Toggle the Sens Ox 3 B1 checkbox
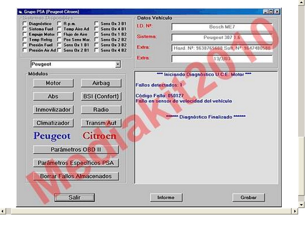 (x=96, y=24)
